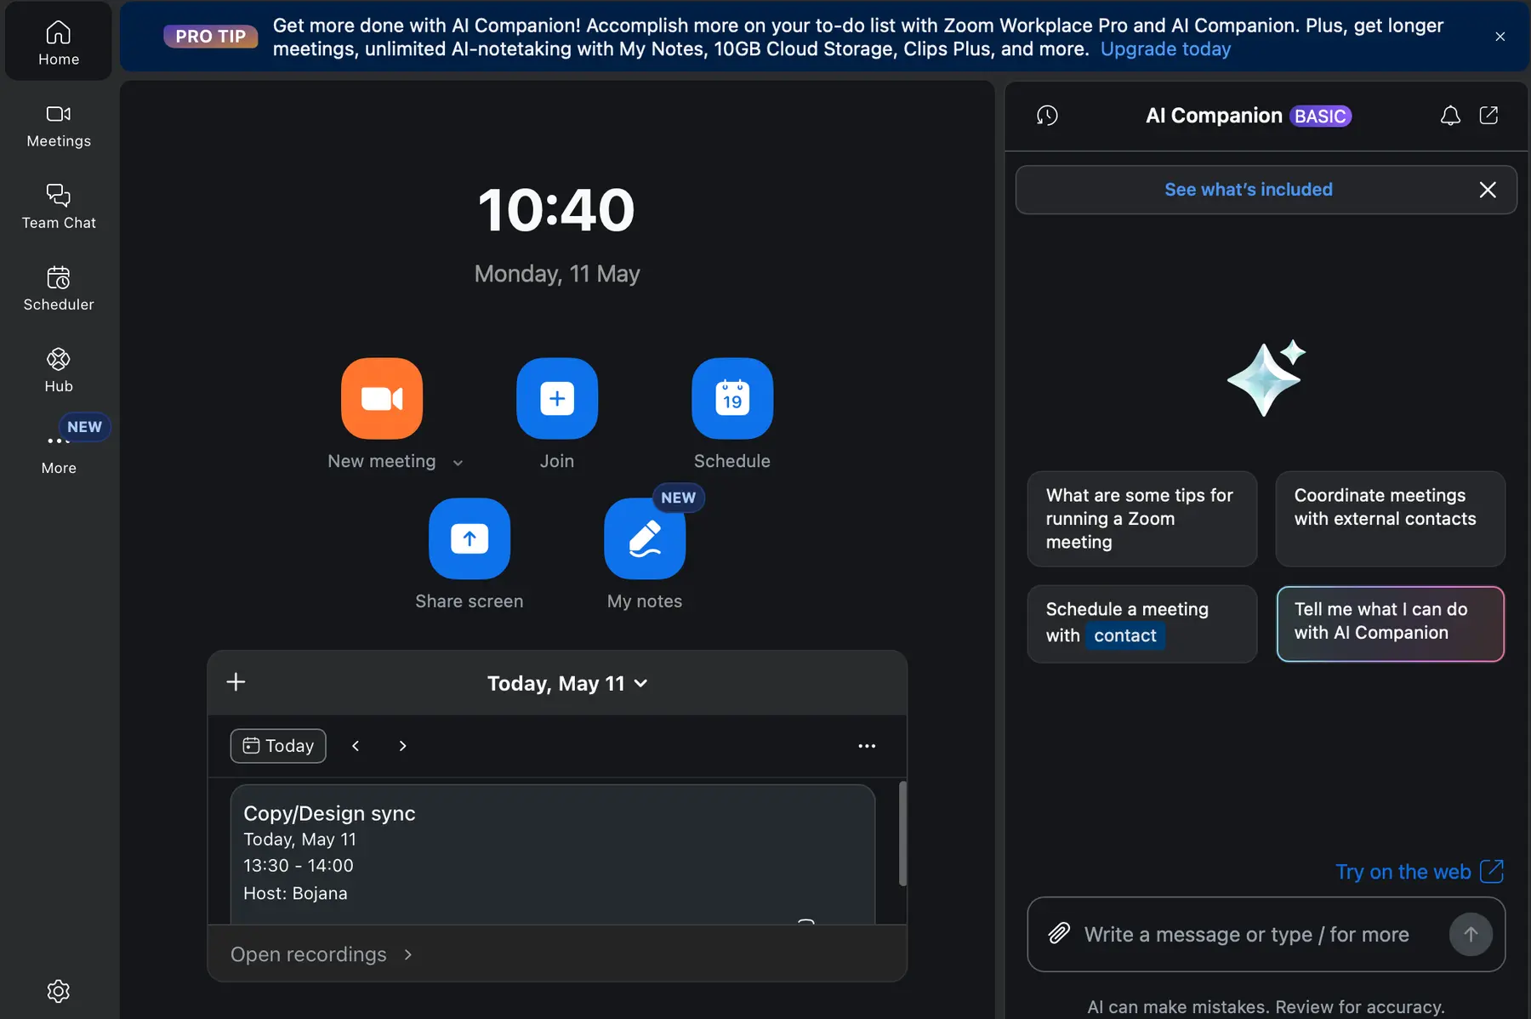Click the AI Companion sparkle logo

click(1266, 378)
